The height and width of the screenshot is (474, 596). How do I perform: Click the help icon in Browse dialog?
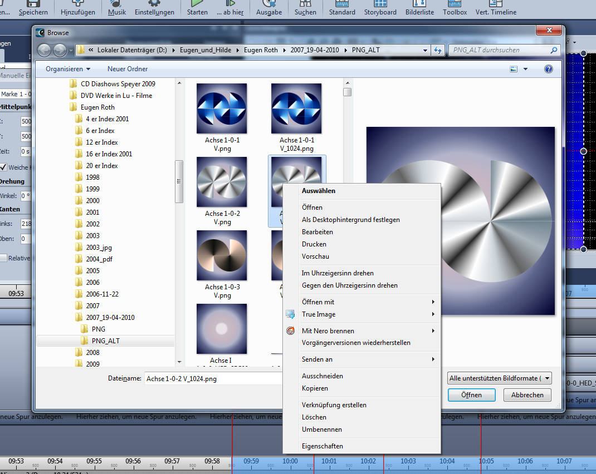tap(548, 69)
